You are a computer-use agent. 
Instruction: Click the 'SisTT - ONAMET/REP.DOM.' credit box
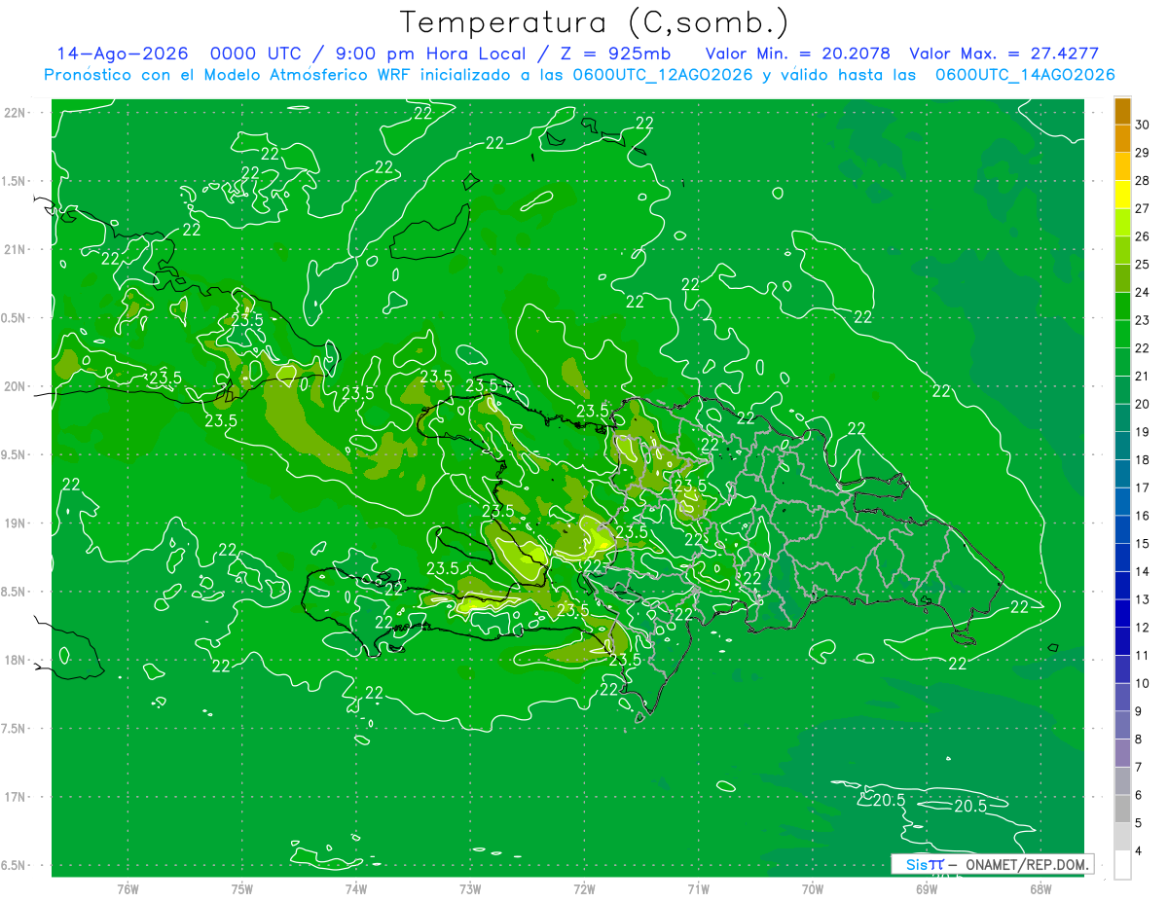tap(992, 864)
